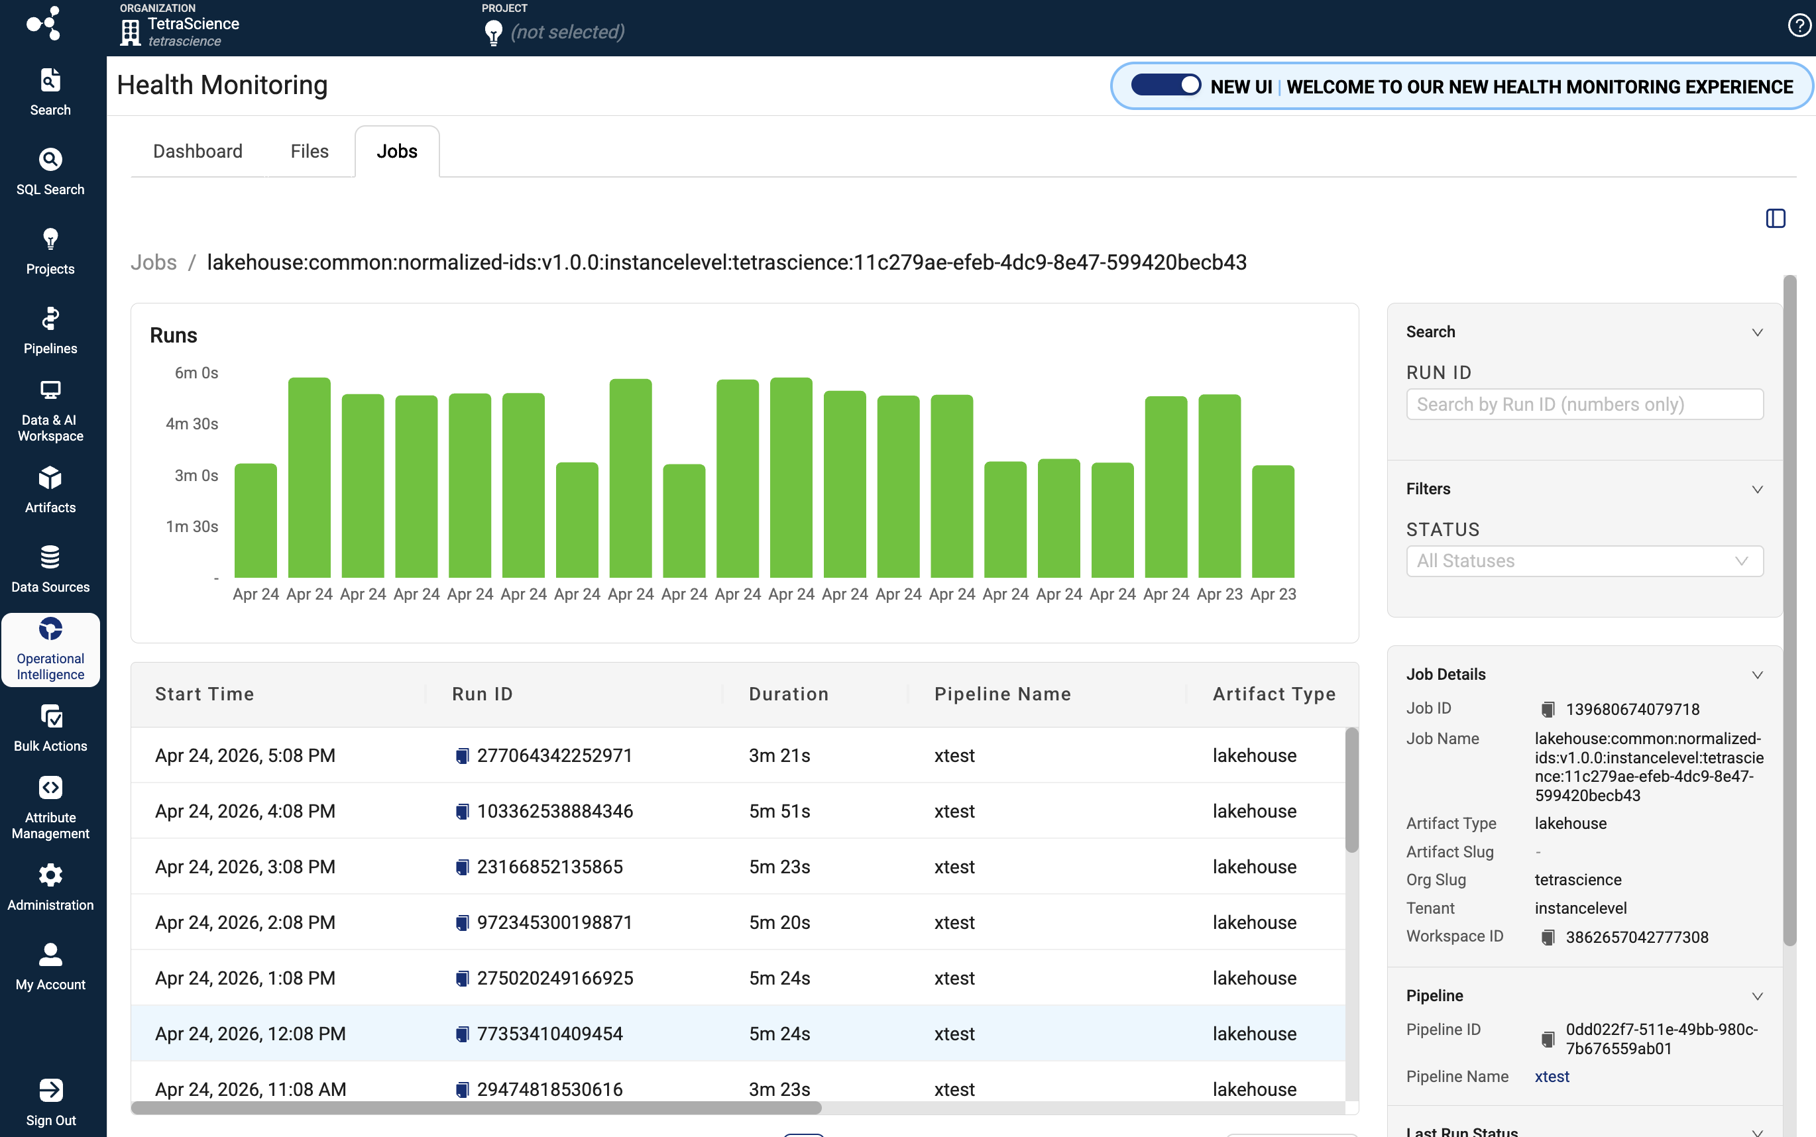Click the horizontal table scrollbar
This screenshot has width=1816, height=1137.
pos(476,1108)
